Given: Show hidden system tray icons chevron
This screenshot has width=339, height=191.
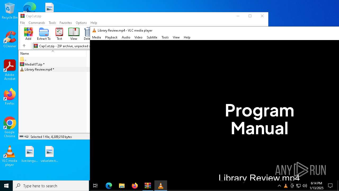Looking at the screenshot, I should pos(279,186).
